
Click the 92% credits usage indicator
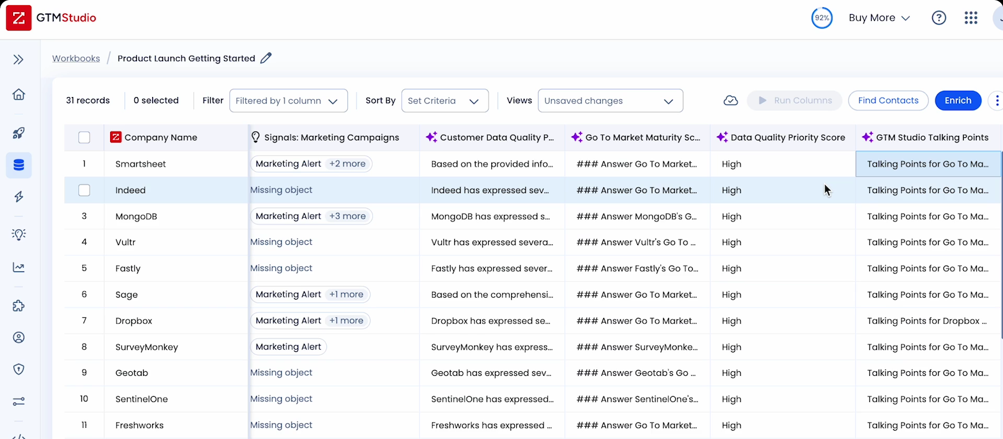pos(822,18)
